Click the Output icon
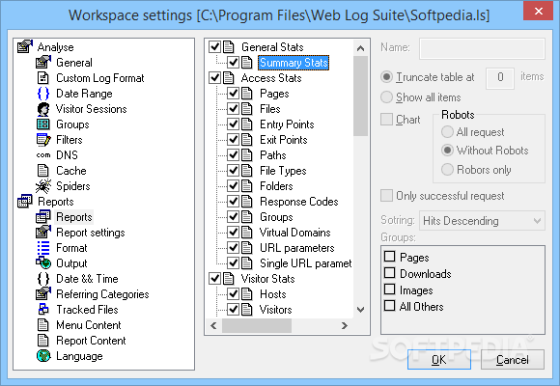Viewport: 560px width, 386px height. 43,263
